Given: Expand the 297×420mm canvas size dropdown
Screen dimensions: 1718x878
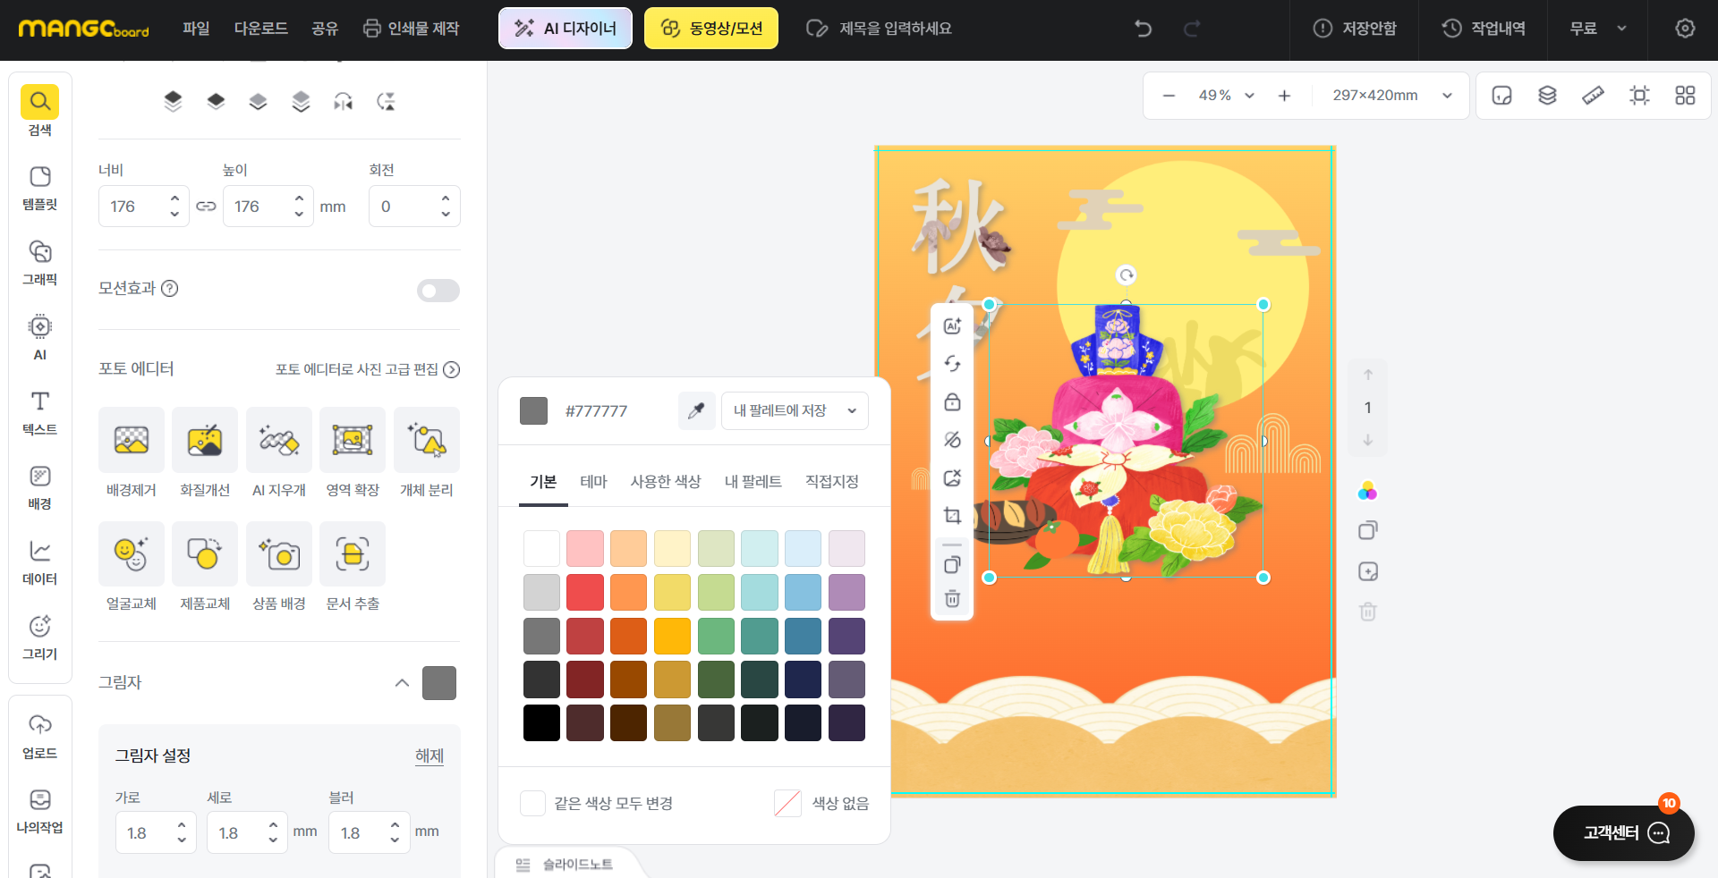Looking at the screenshot, I should (x=1391, y=96).
